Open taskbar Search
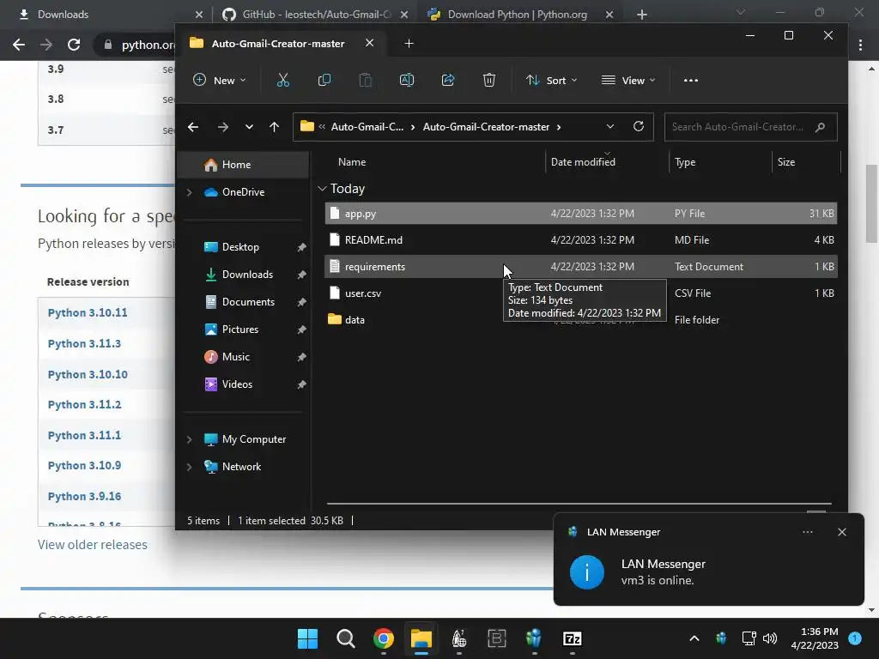The height and width of the screenshot is (659, 879). pyautogui.click(x=345, y=638)
